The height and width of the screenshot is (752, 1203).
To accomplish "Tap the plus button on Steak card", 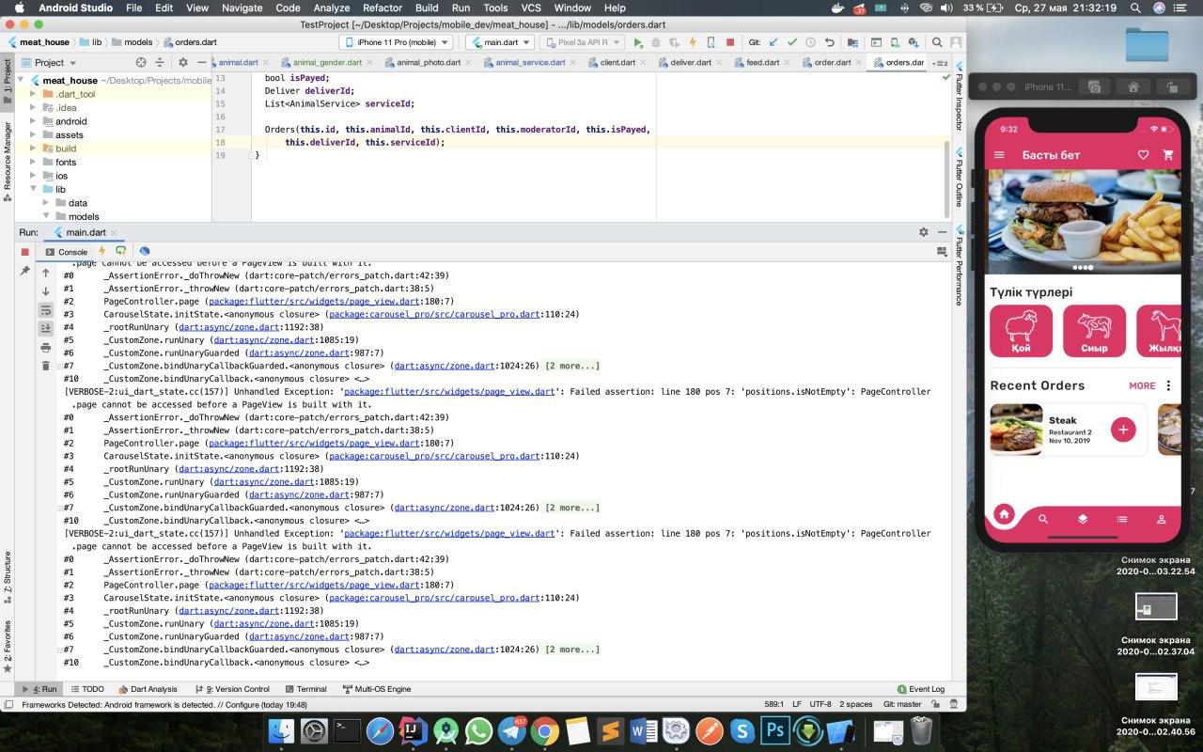I will click(1123, 430).
